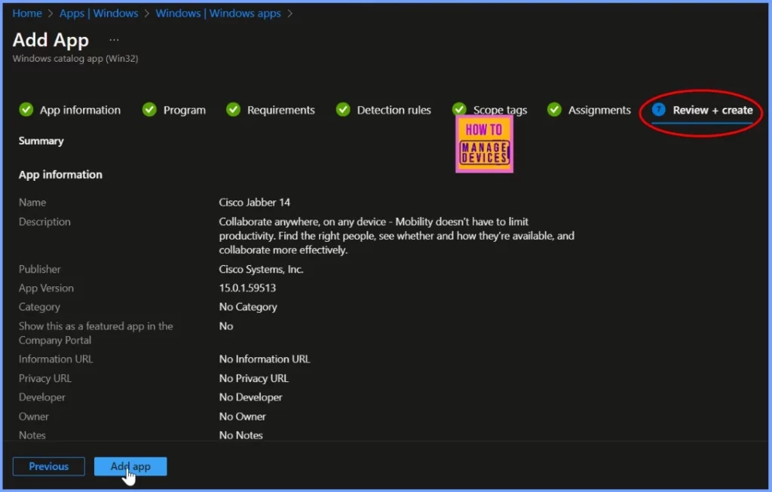Open the ellipsis menu beside Add App
772x492 pixels.
(115, 39)
